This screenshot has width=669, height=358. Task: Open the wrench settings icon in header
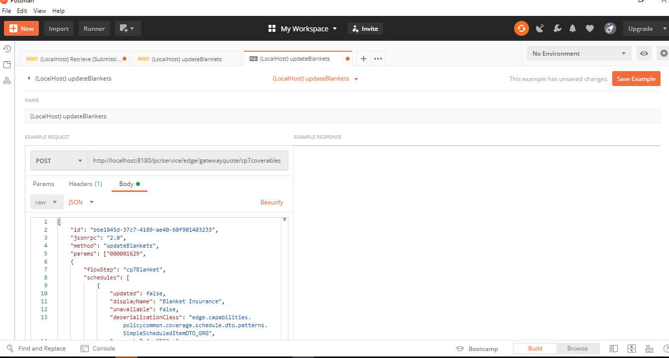pyautogui.click(x=557, y=28)
